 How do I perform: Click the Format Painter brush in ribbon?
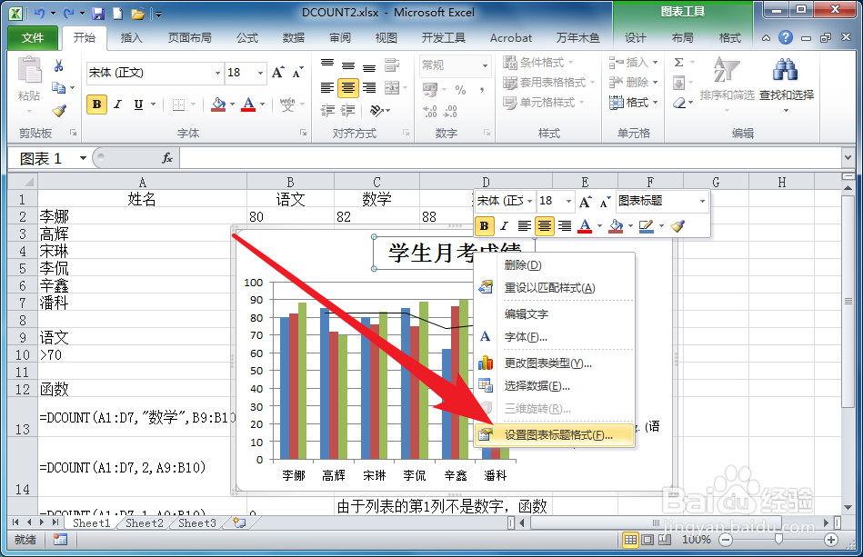(x=59, y=111)
